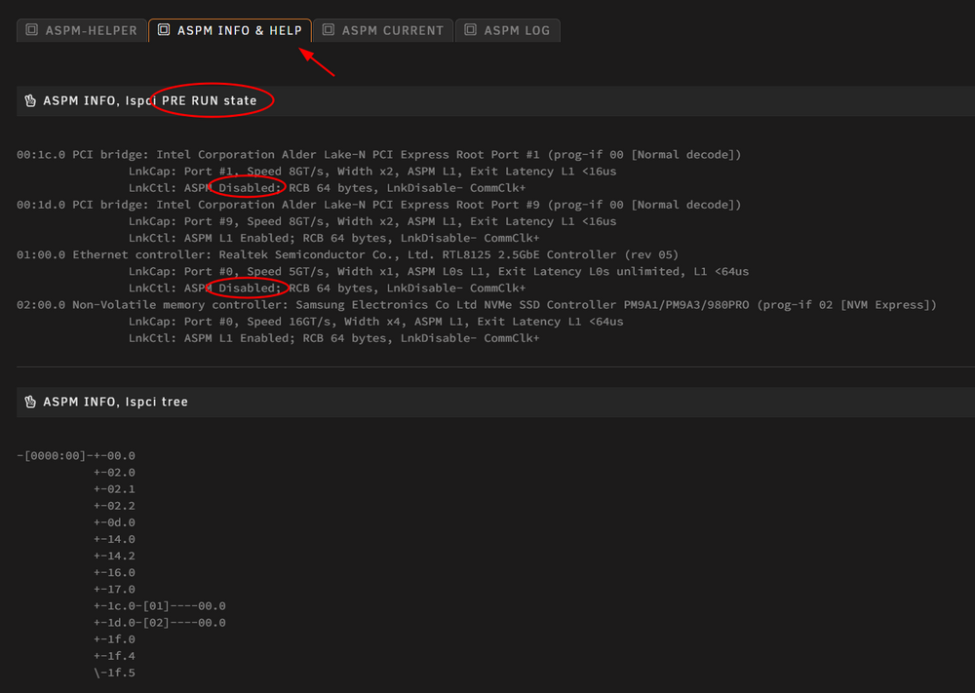Click the +-02.0 tree entry
Viewport: 975px width, 693px height.
point(114,473)
